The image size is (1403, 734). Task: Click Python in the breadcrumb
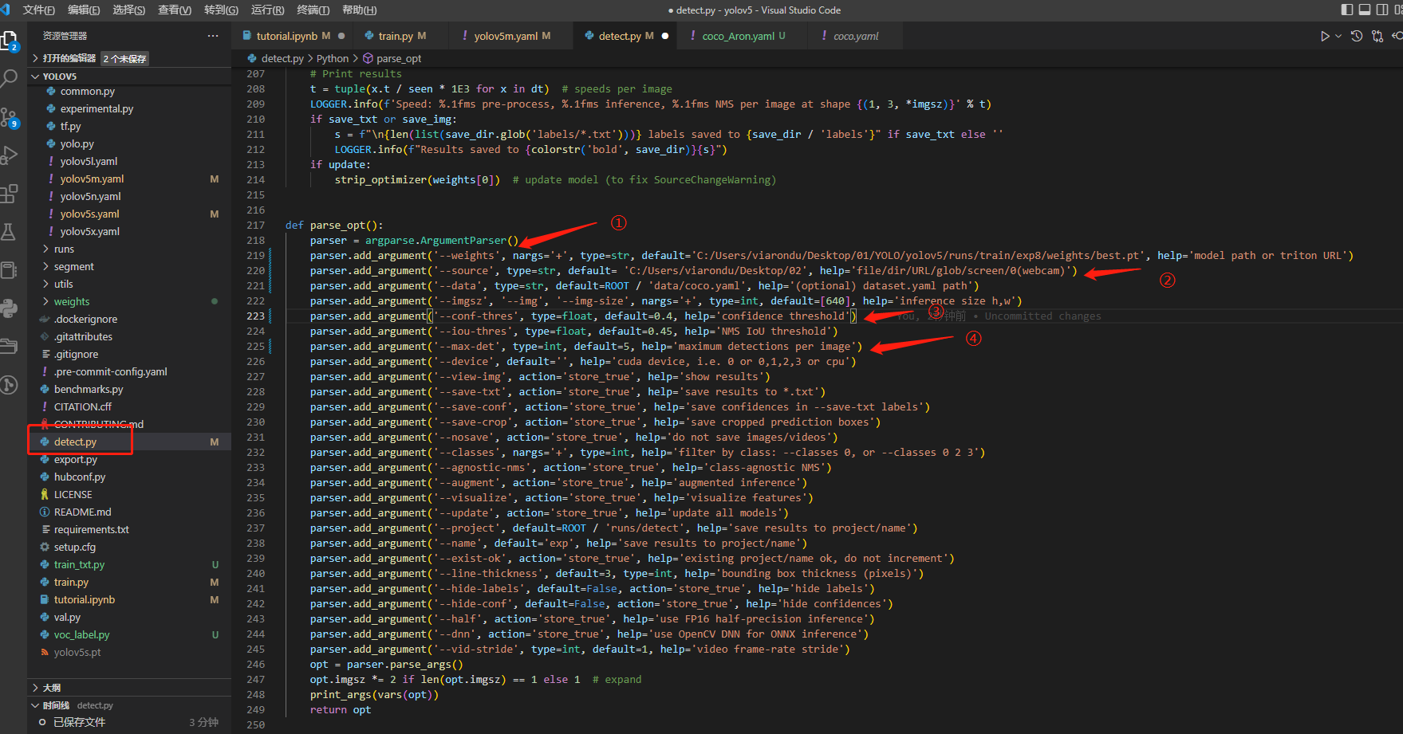tap(333, 58)
